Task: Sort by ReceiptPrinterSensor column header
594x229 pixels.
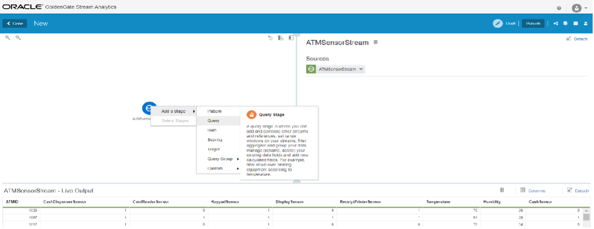Action: (360, 201)
